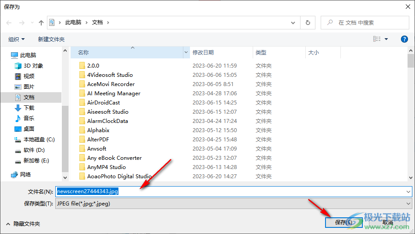415x234 pixels.
Task: Click the search box for 文档
Action: coord(365,23)
